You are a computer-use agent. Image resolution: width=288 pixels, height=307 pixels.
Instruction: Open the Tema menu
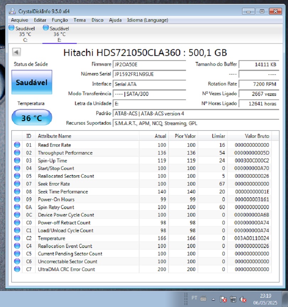pyautogui.click(x=80, y=20)
